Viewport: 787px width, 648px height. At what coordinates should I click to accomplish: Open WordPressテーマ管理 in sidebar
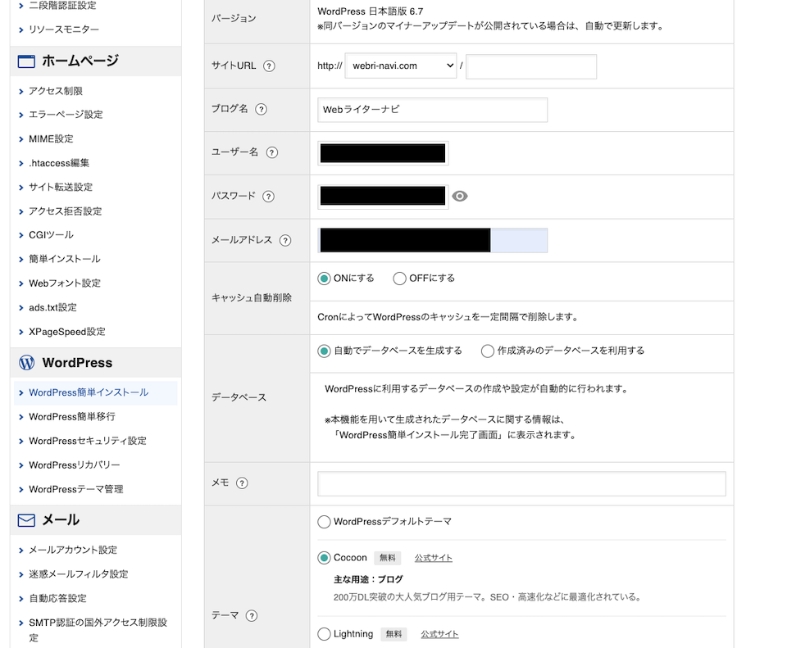click(x=75, y=489)
